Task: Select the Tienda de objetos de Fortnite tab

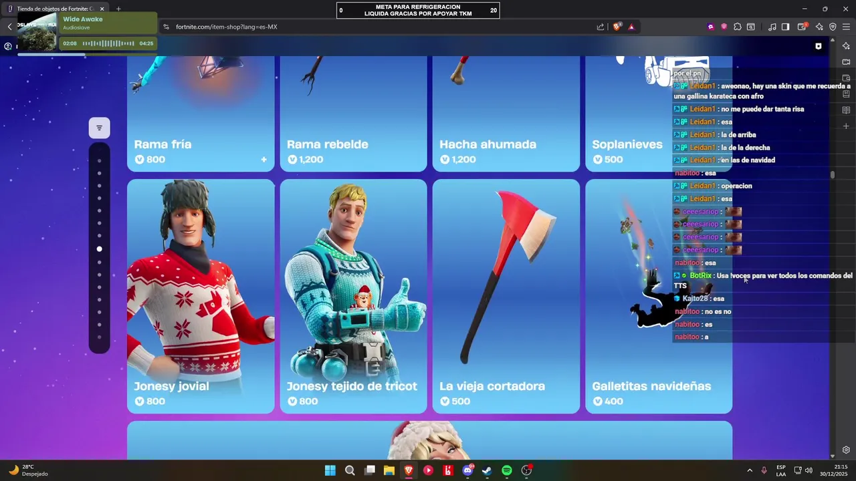Action: [x=56, y=9]
